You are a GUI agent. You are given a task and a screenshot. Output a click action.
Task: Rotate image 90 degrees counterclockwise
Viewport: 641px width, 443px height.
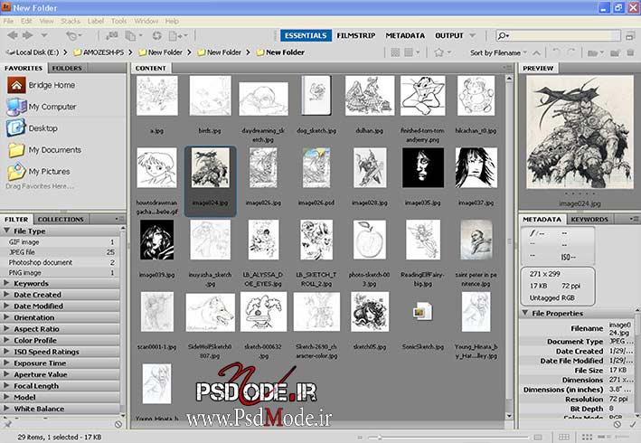click(x=556, y=52)
